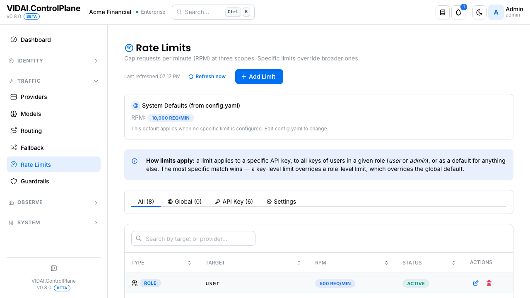Click the ROLE type badge
The height and width of the screenshot is (298, 530).
pos(150,283)
